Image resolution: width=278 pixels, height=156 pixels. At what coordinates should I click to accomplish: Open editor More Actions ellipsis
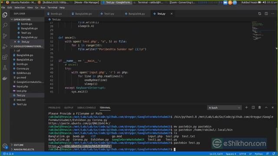[273, 14]
